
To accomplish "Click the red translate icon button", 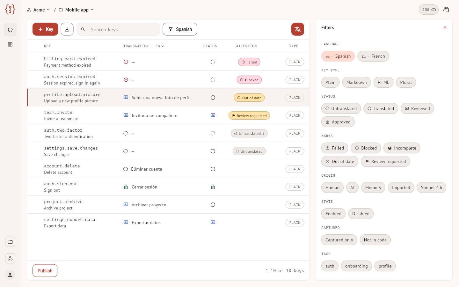I will point(298,29).
